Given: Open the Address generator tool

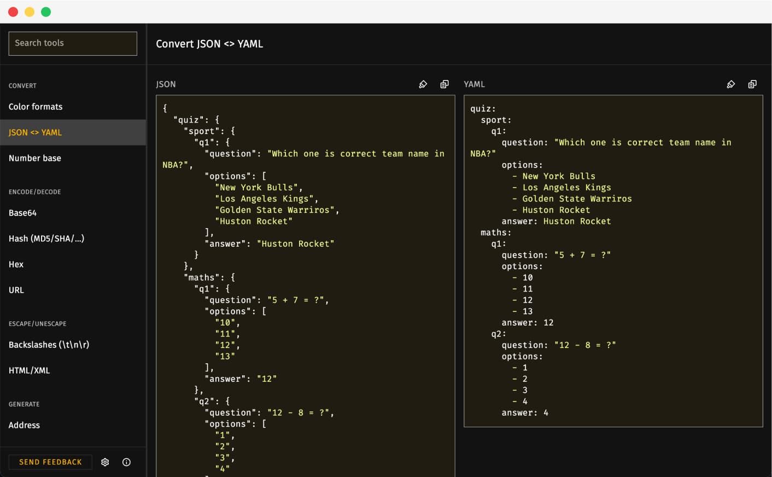Looking at the screenshot, I should [73, 425].
